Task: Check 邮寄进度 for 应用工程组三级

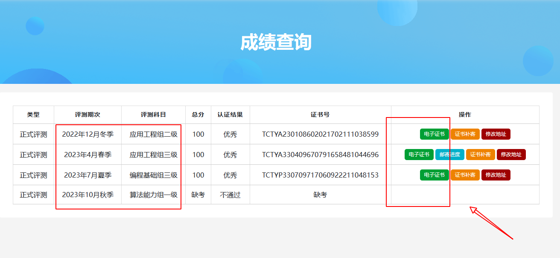Action: 450,155
